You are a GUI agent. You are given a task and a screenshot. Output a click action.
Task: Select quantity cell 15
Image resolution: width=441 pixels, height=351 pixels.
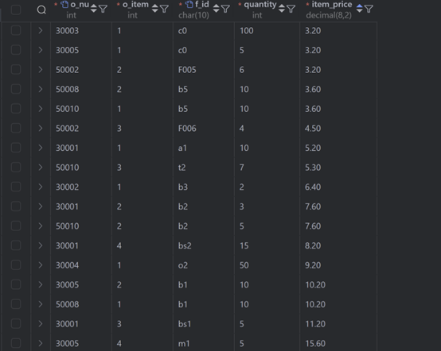[x=244, y=245]
